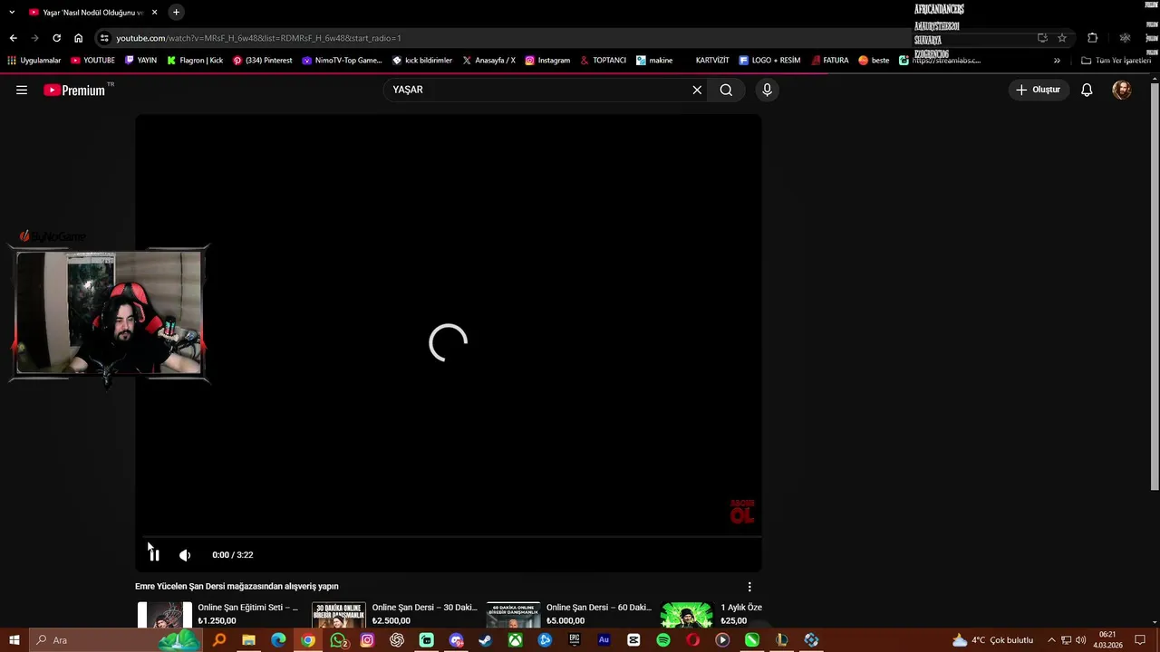
Task: Open the (334) Pinterest bookmark
Action: (x=263, y=61)
